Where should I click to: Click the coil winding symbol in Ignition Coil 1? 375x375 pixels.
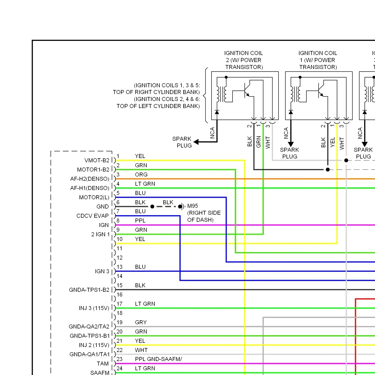click(x=295, y=94)
